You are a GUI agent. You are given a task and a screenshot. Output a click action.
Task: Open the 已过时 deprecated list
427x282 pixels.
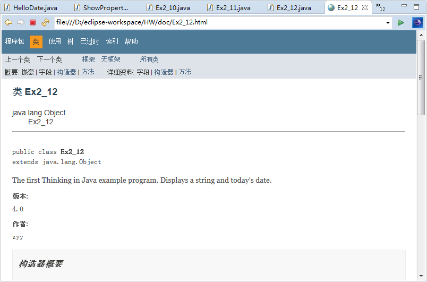89,41
